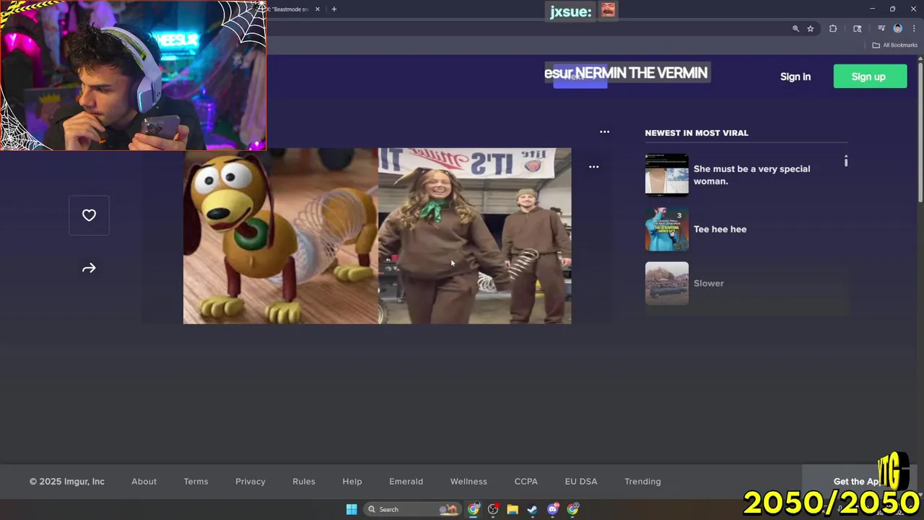Open the About footer link
The image size is (924, 520).
coord(144,482)
